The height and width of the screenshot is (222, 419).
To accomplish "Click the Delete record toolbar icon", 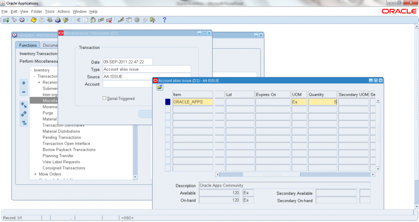I will pos(109,20).
